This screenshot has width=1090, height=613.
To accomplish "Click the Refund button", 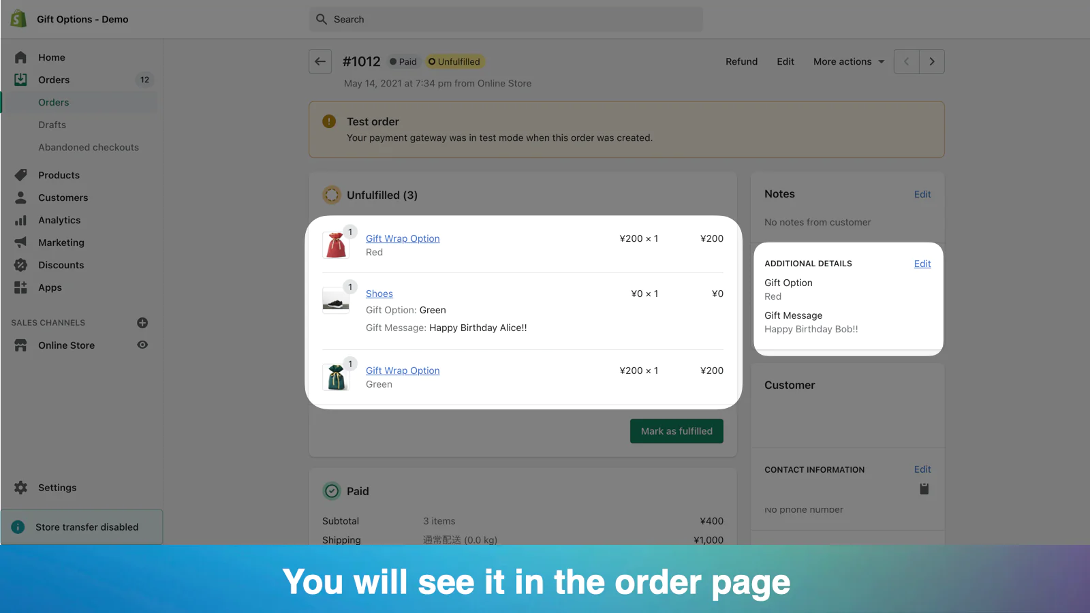I will pyautogui.click(x=741, y=61).
